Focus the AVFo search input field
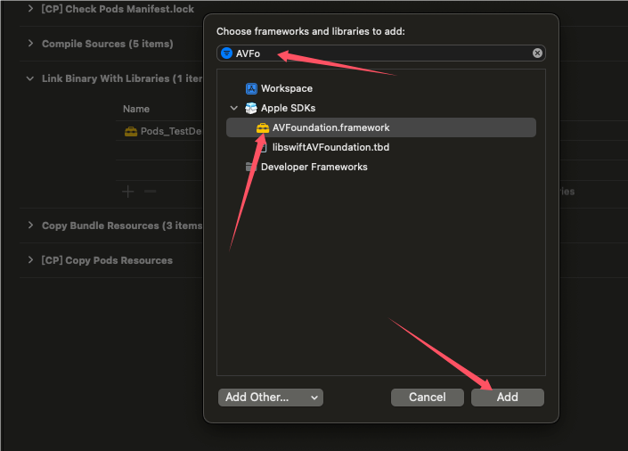The width and height of the screenshot is (628, 451). click(381, 53)
